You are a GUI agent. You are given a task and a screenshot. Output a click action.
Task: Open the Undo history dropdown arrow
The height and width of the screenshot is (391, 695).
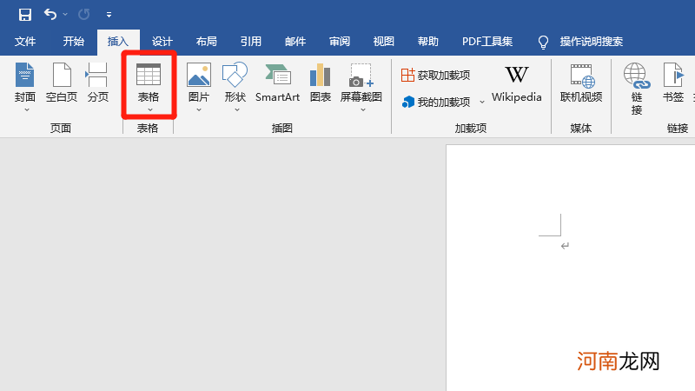tap(66, 15)
